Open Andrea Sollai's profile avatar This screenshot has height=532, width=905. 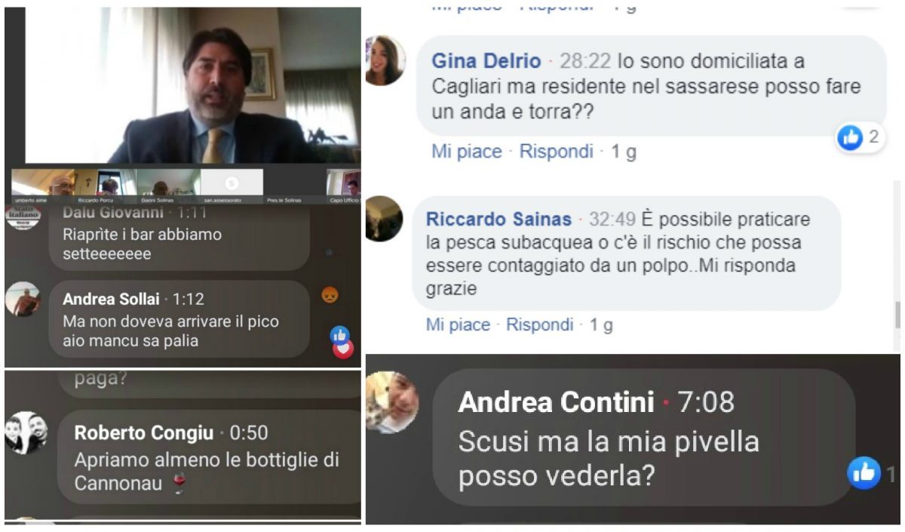(x=23, y=300)
